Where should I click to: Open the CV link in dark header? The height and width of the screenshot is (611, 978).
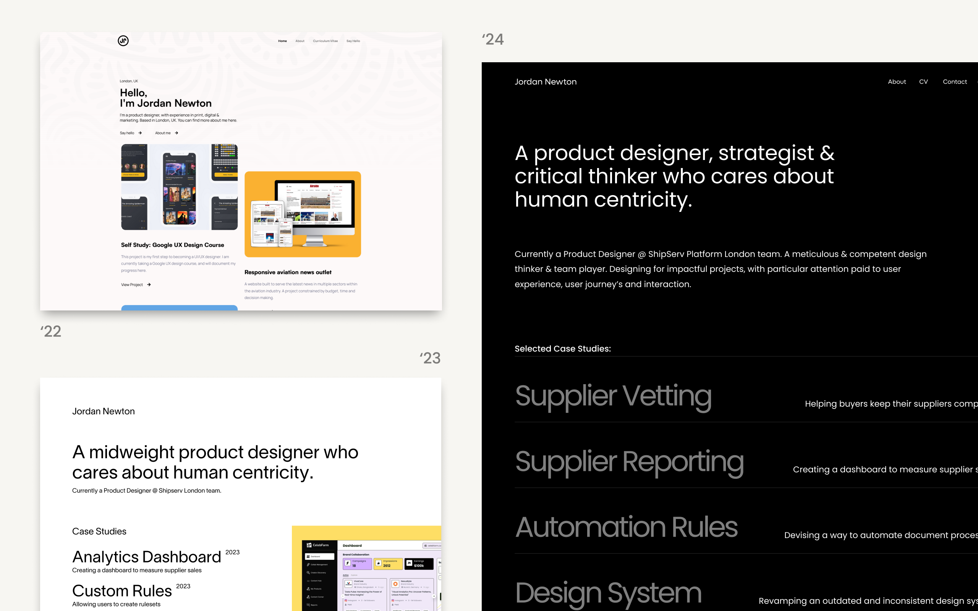point(923,82)
